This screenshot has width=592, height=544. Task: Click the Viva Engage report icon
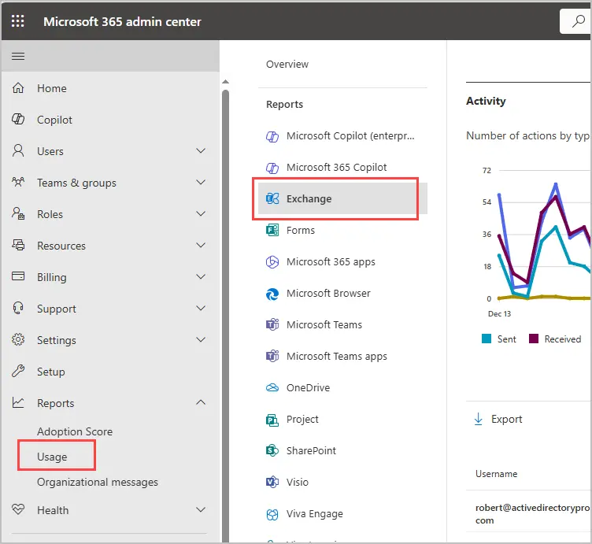coord(272,514)
